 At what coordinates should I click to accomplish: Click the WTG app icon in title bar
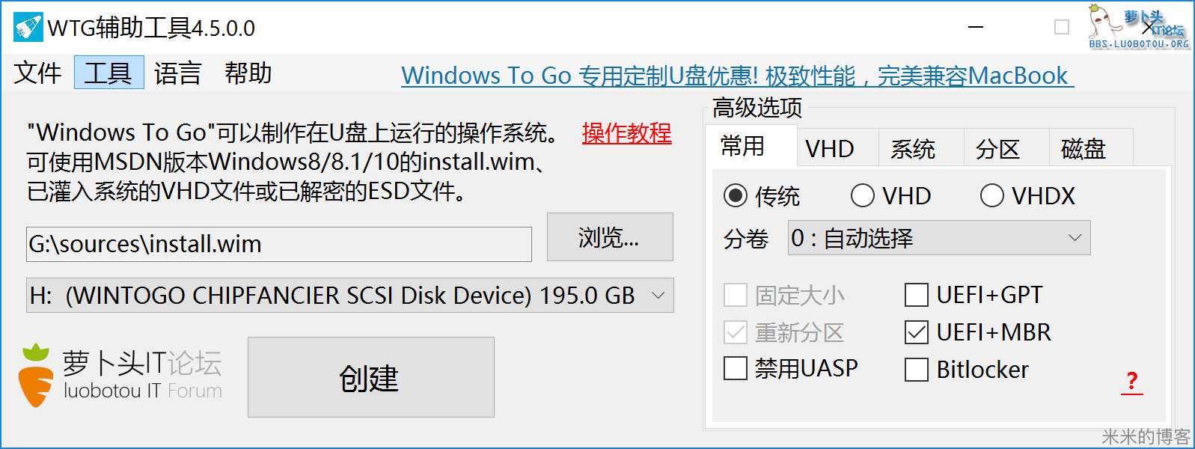pos(26,27)
